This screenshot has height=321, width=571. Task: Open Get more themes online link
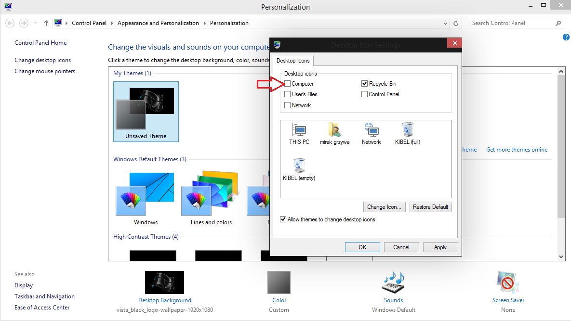pos(517,149)
